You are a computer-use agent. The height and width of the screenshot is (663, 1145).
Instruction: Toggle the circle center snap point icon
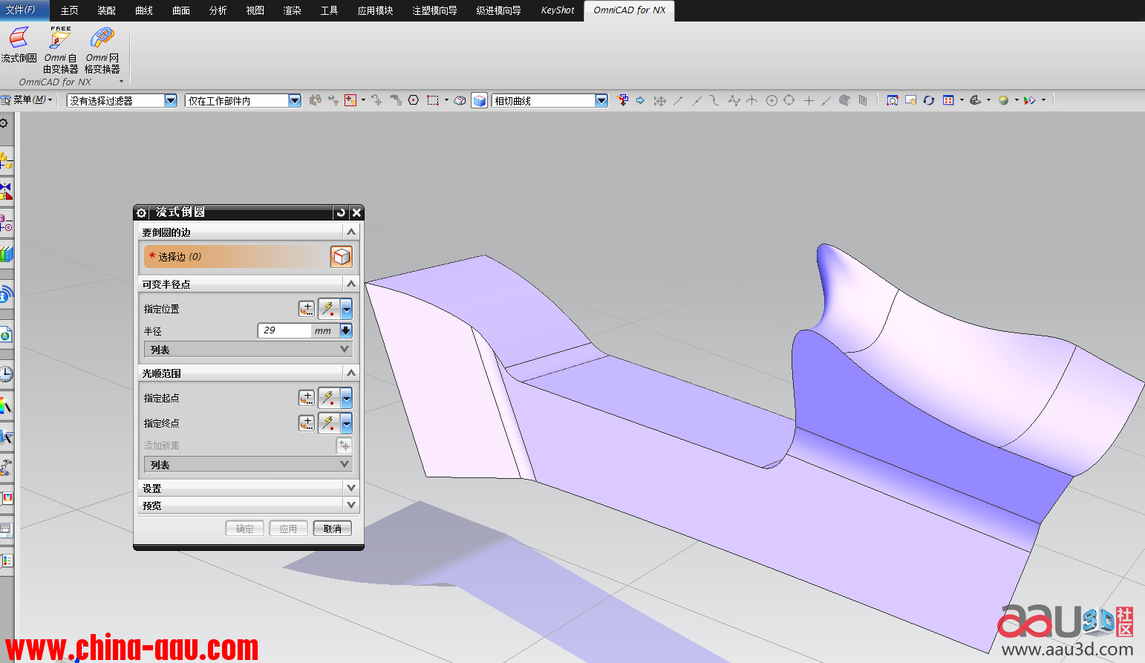[x=772, y=100]
